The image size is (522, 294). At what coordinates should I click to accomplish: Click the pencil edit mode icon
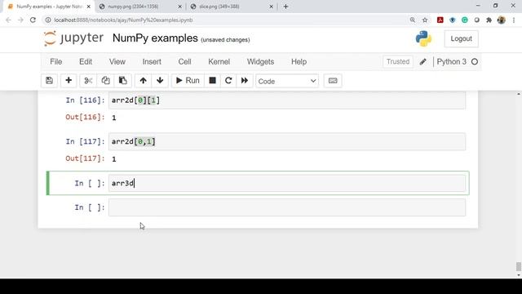click(x=422, y=62)
